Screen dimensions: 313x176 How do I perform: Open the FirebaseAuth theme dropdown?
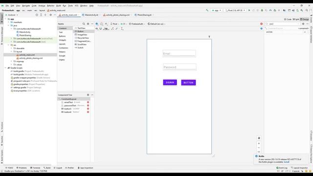pos(137,24)
